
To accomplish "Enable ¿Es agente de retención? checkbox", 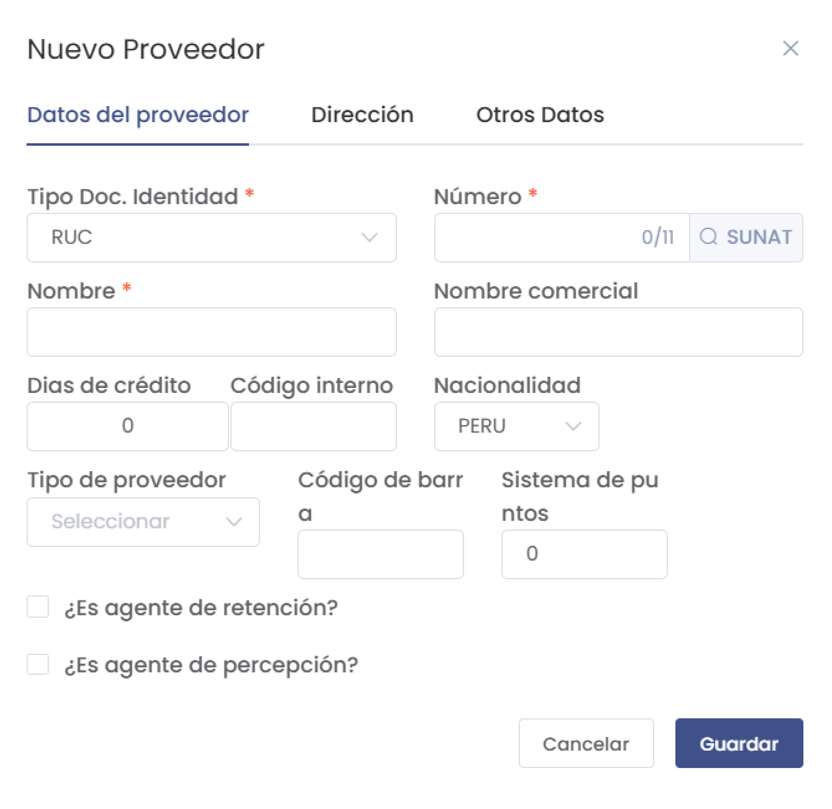I will [x=38, y=608].
